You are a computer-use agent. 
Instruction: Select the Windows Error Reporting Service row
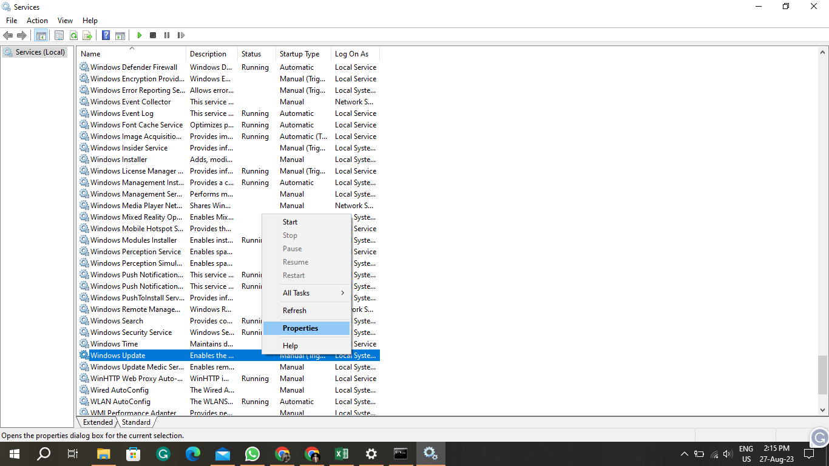228,90
